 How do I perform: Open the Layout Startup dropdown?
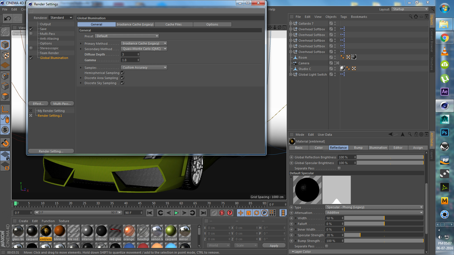click(410, 9)
